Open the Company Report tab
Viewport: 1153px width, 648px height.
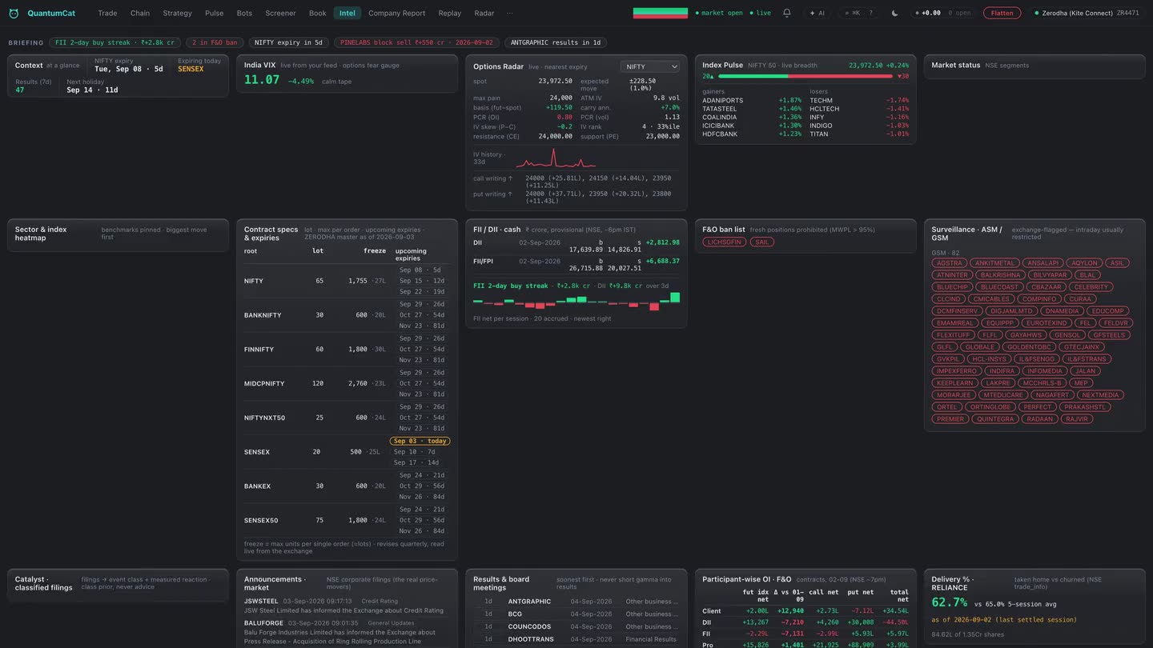click(x=396, y=13)
